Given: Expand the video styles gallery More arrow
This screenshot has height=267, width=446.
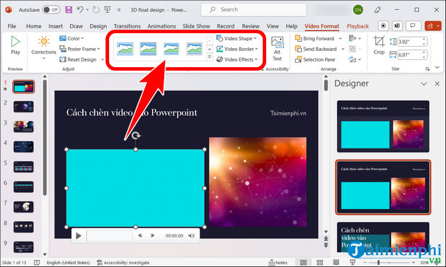Looking at the screenshot, I should (x=210, y=57).
